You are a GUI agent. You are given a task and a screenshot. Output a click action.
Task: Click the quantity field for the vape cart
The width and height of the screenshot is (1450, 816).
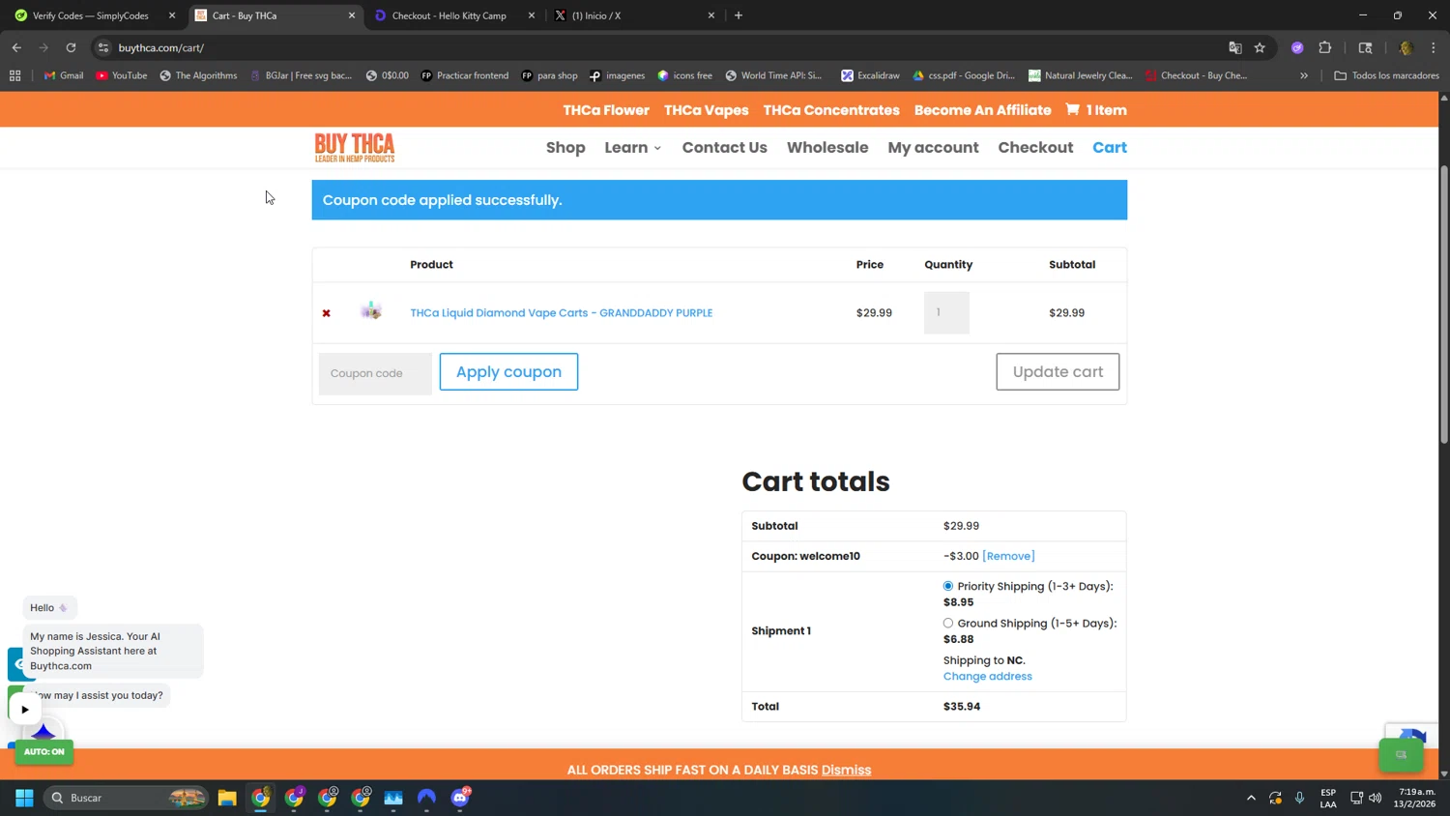pos(946,313)
